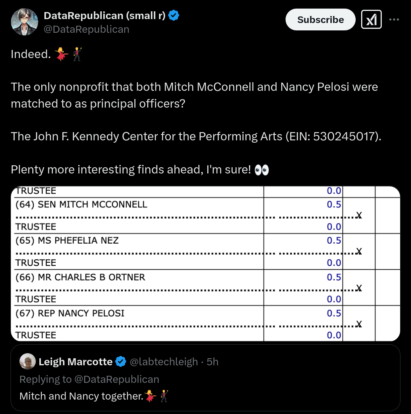This screenshot has height=414, width=411.
Task: Open quoted tweet 'Mitch and Nancy together'
Action: point(206,378)
